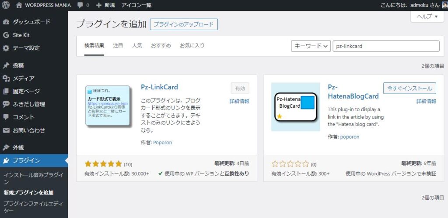This screenshot has height=218, width=448.
Task: Click the WordPress logo icon
Action: (6, 5)
